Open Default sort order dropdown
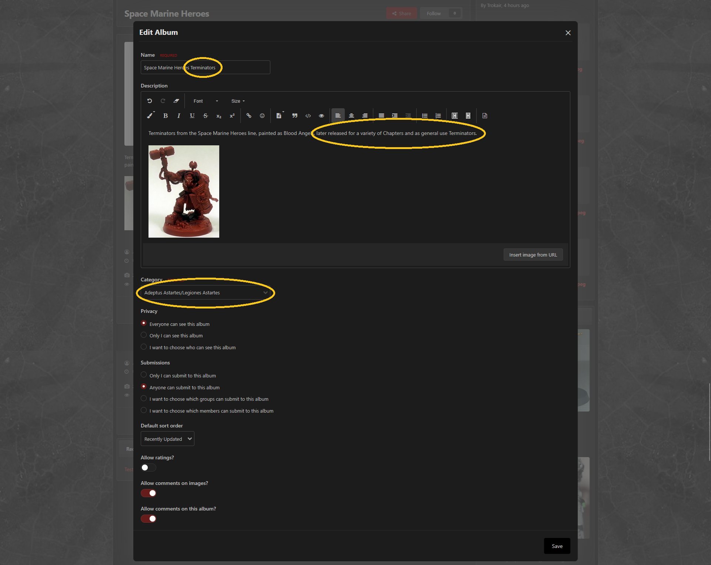 click(167, 439)
